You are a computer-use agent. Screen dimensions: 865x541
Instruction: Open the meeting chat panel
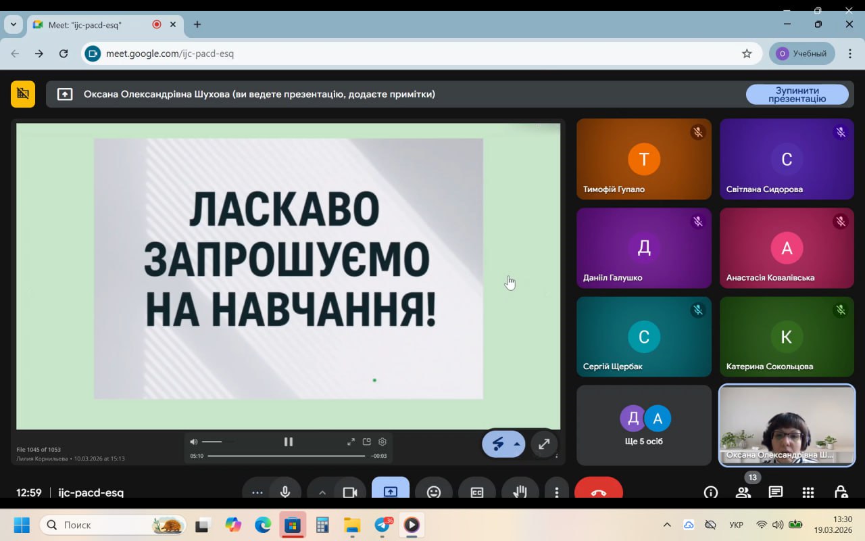click(775, 492)
